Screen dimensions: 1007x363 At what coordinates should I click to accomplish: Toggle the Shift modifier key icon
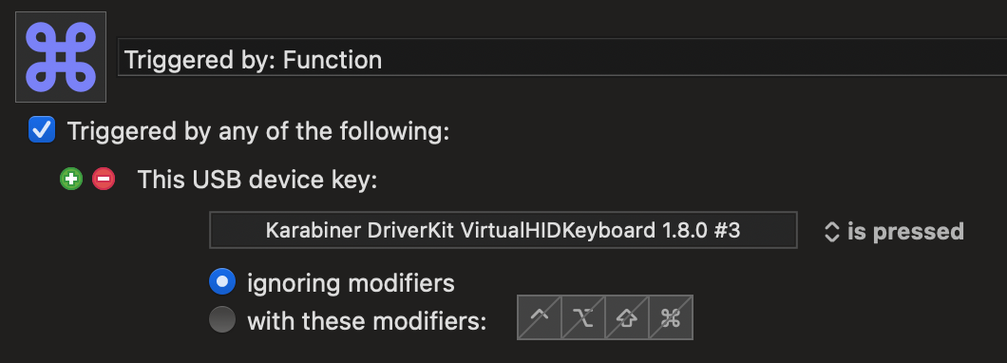(627, 317)
